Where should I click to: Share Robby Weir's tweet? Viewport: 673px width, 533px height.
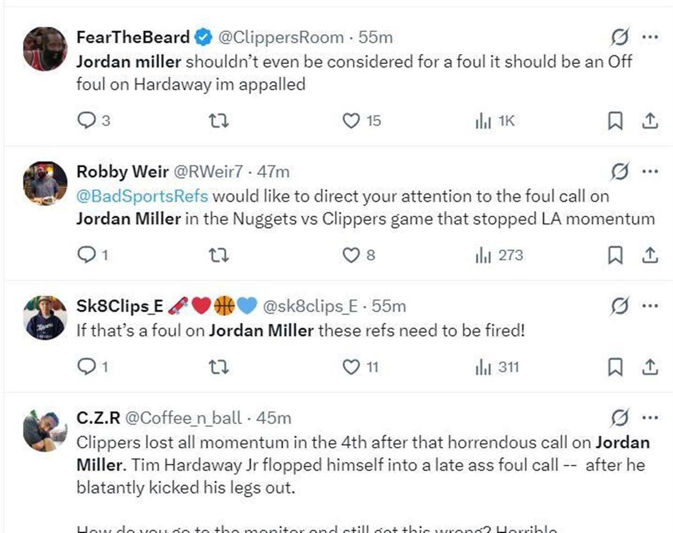(x=650, y=255)
